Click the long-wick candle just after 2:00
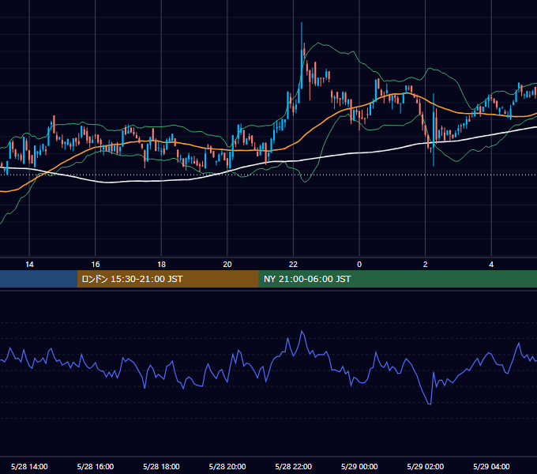This screenshot has height=474, width=537. pyautogui.click(x=434, y=130)
